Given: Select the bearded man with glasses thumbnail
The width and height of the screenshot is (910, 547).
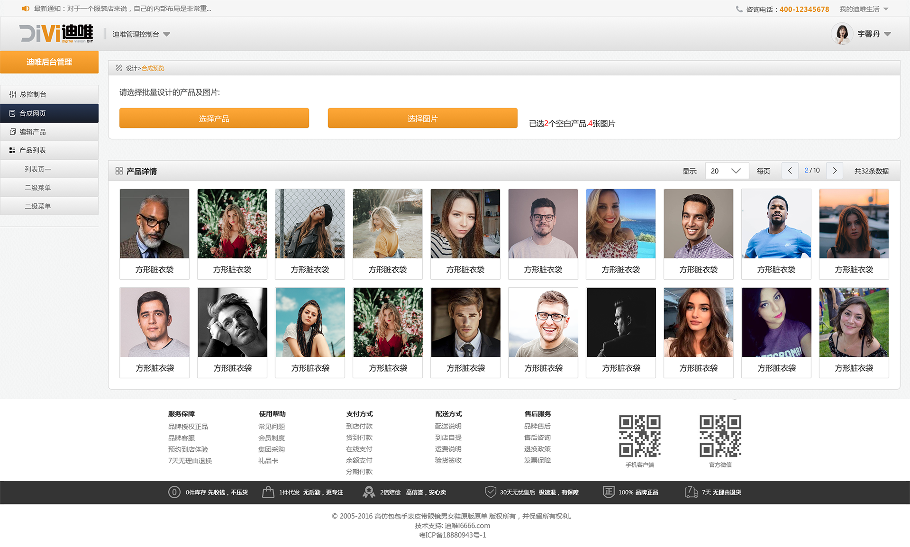Looking at the screenshot, I should pos(155,224).
